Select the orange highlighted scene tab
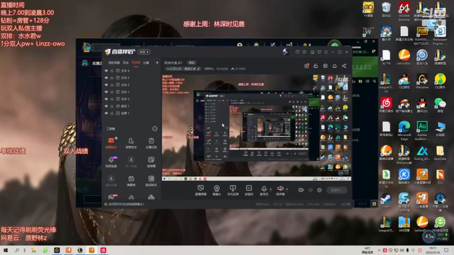Viewport: 454px width, 255px height. [x=136, y=62]
